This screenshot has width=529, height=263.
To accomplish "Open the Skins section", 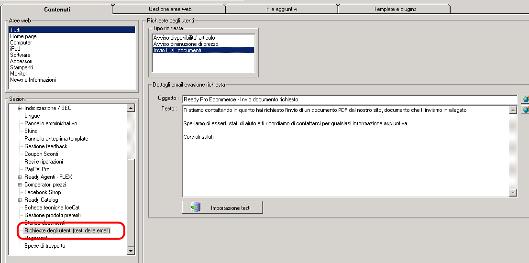I will [31, 131].
